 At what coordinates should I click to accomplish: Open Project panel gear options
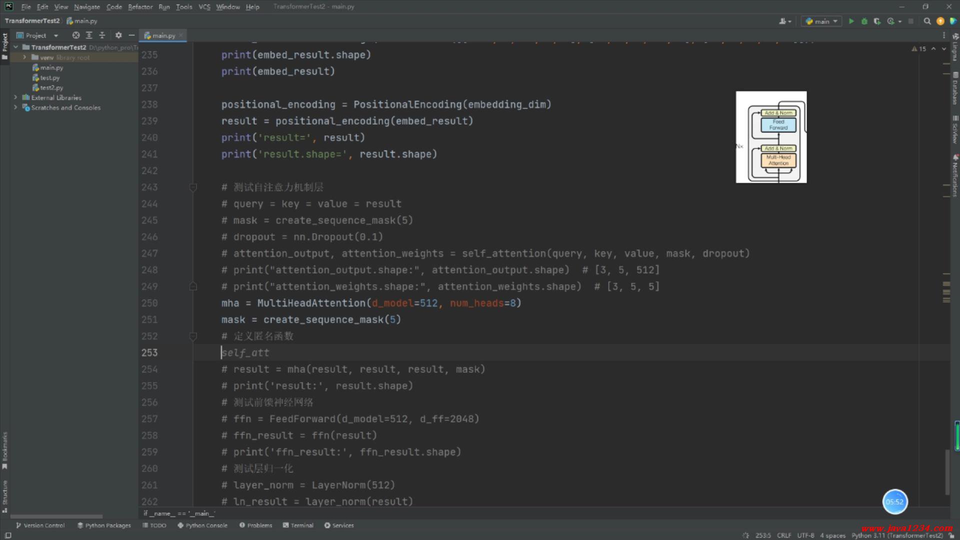coord(118,35)
